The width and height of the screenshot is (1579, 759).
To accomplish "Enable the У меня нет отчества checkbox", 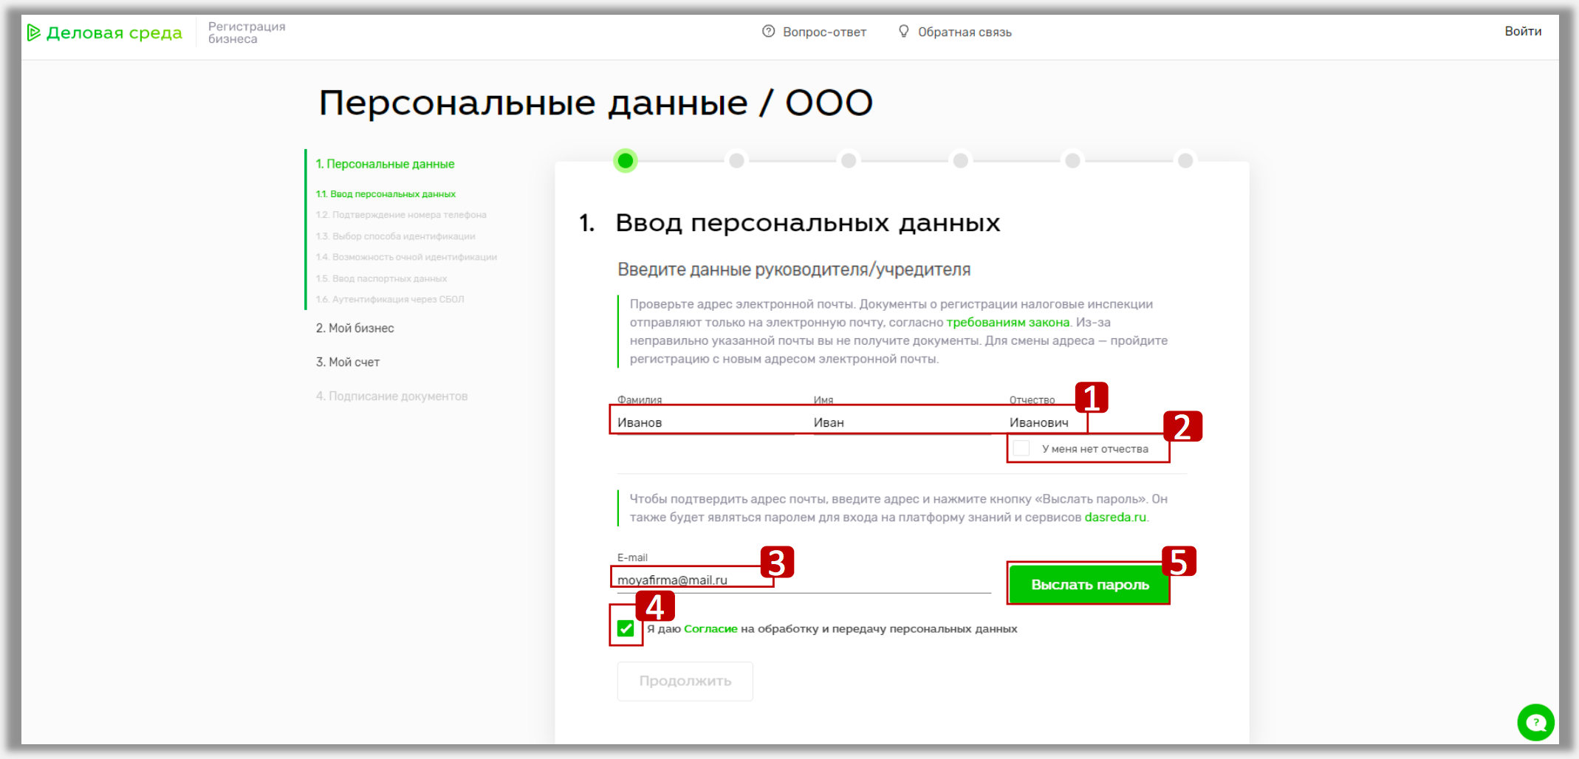I will [x=1021, y=447].
